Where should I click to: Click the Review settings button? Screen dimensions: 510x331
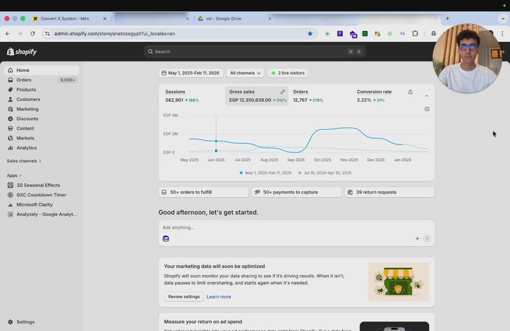(x=184, y=297)
